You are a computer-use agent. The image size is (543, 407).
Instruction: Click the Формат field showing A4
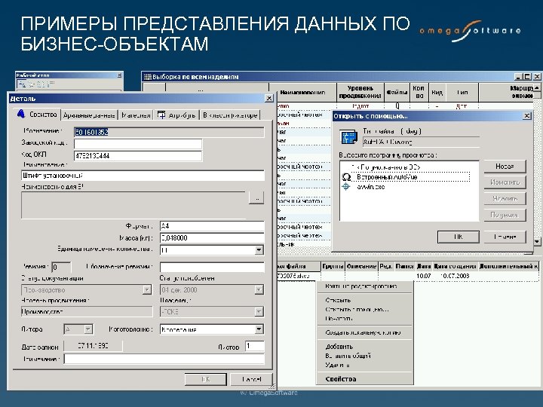(x=212, y=226)
